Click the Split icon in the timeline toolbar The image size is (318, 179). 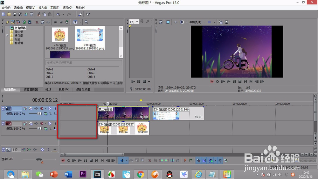click(x=172, y=161)
